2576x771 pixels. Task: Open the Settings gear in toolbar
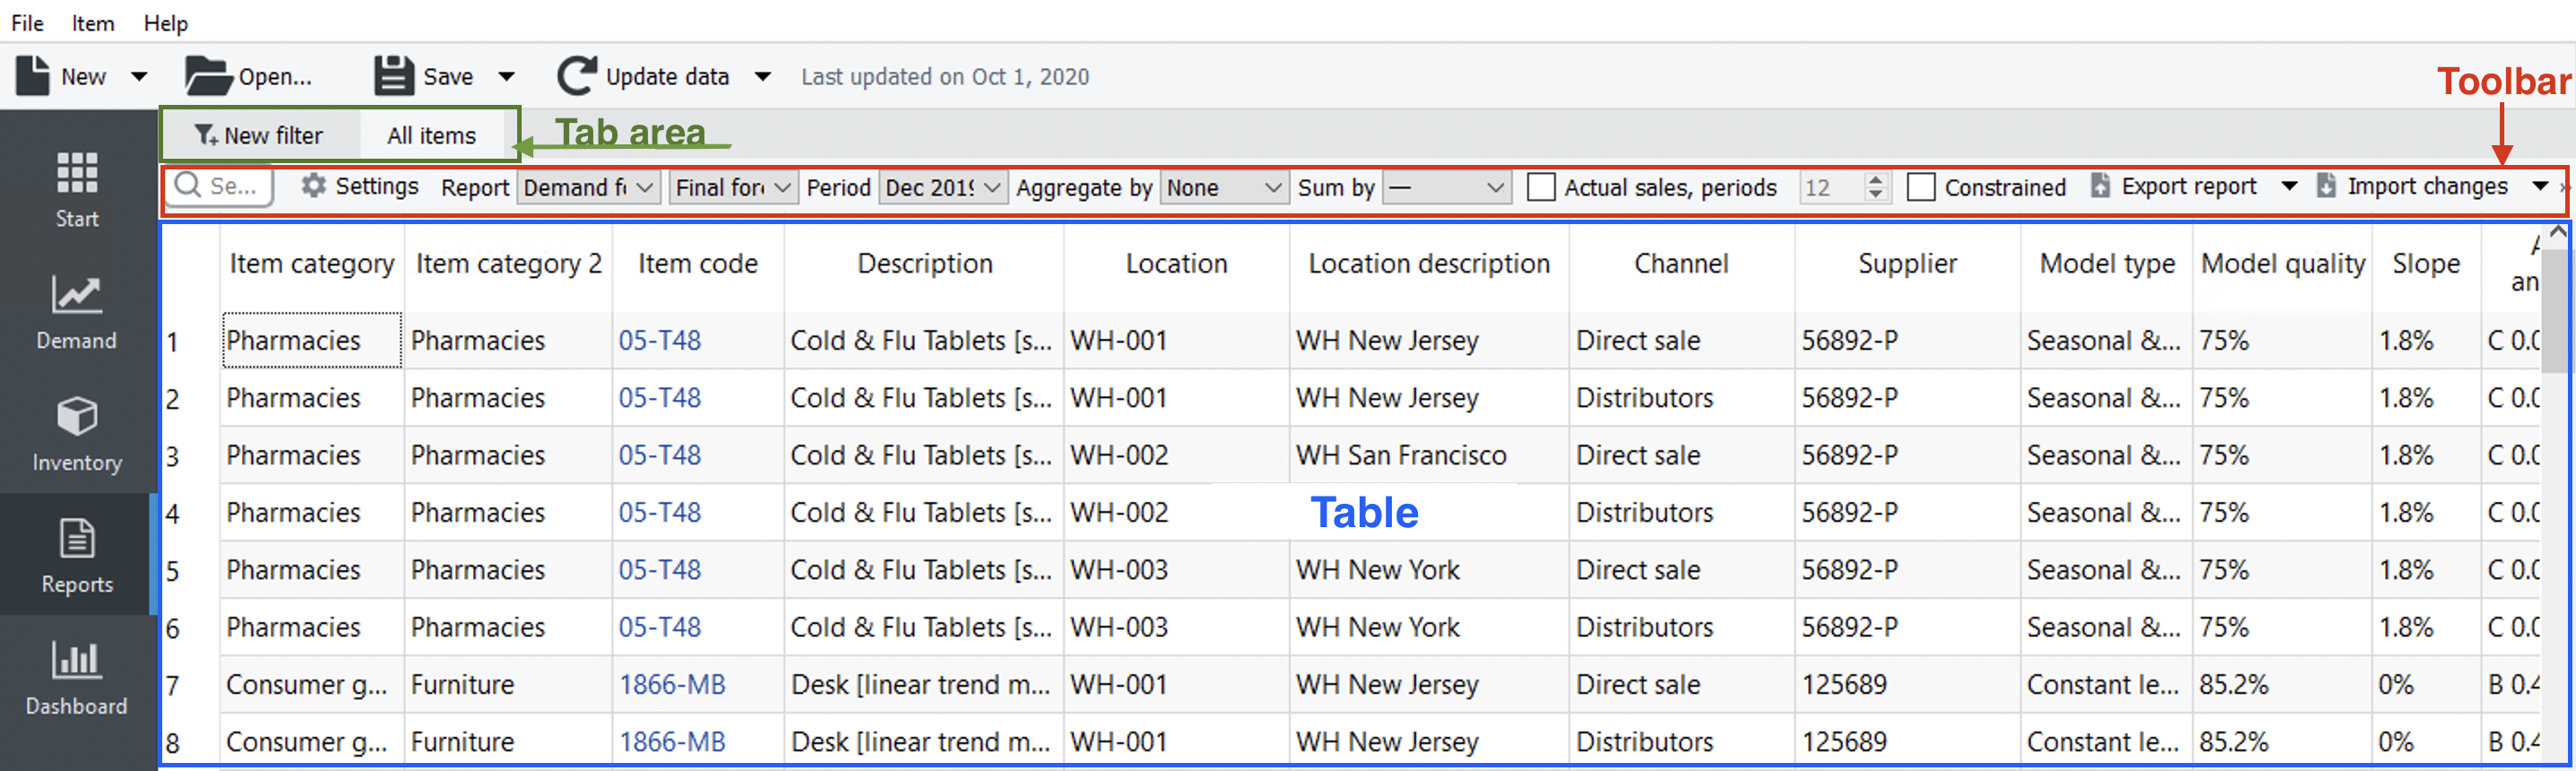[x=314, y=186]
